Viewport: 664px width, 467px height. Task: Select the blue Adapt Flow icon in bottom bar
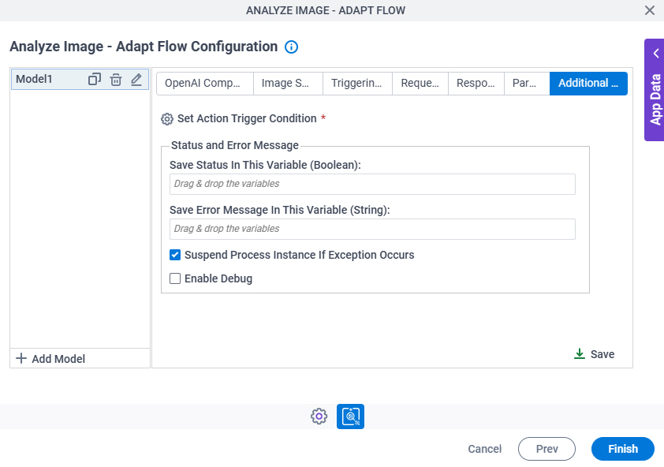coord(350,417)
